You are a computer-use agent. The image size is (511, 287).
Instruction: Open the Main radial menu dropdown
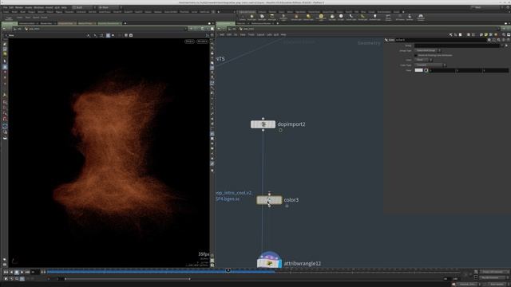pyautogui.click(x=109, y=7)
